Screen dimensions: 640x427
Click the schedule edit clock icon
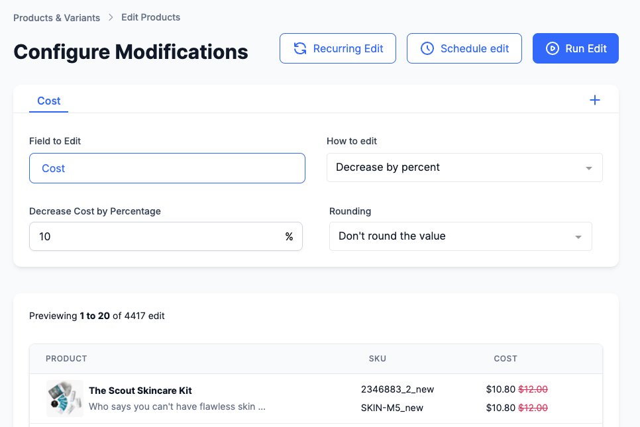click(427, 48)
